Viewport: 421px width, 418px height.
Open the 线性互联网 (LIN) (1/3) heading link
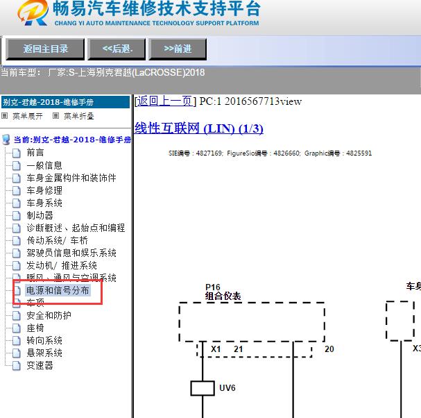[x=198, y=128]
